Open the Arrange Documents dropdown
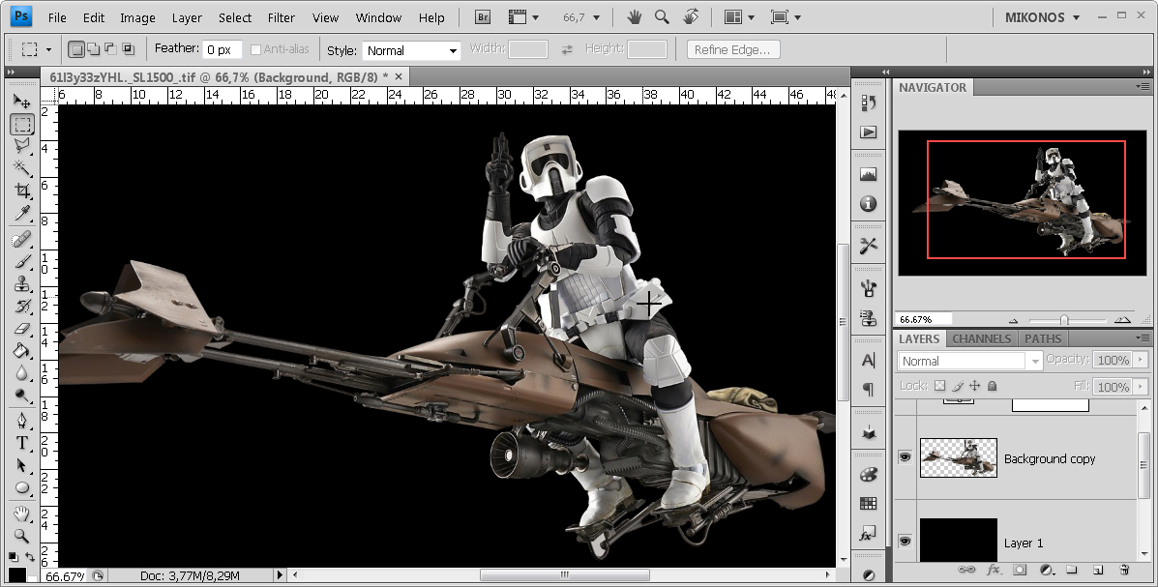 (739, 17)
